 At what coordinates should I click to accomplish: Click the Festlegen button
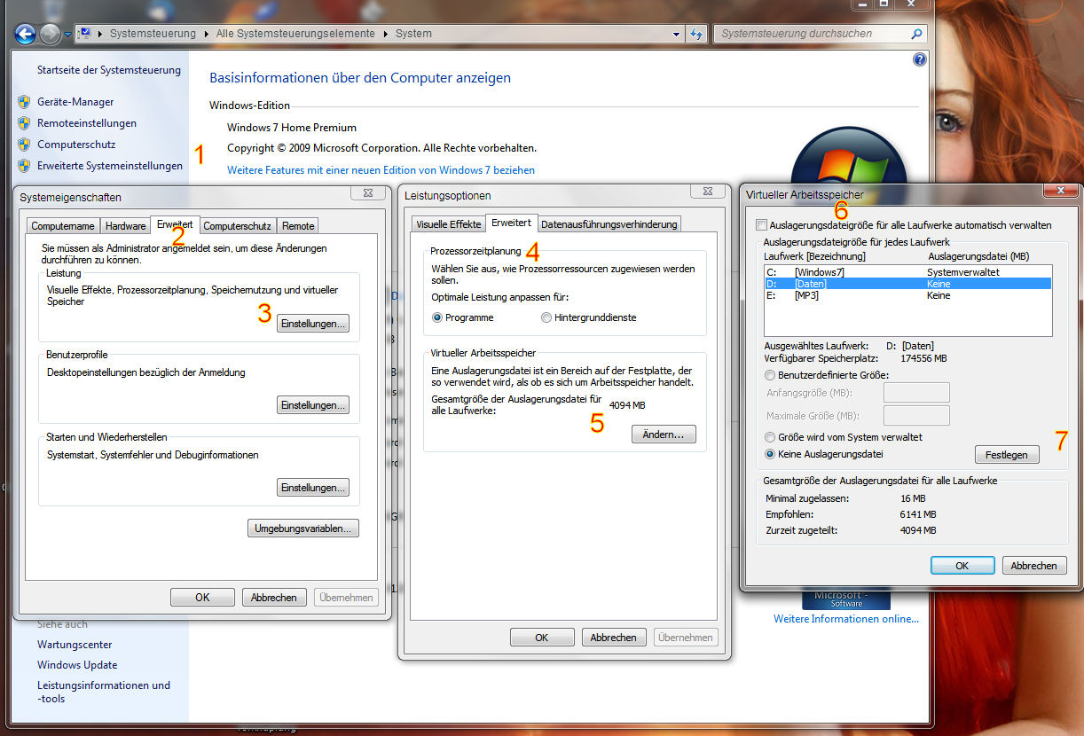[x=1007, y=454]
